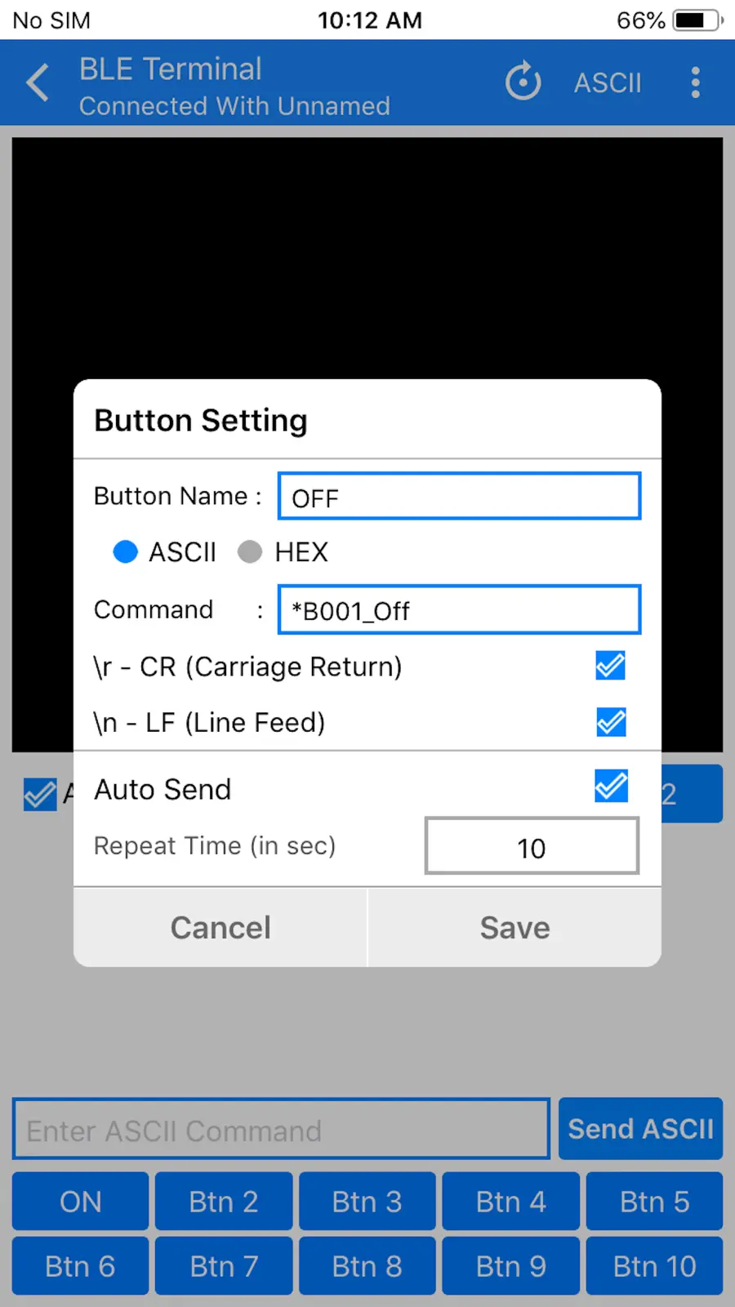The image size is (735, 1307).
Task: Save the button settings
Action: (x=514, y=927)
